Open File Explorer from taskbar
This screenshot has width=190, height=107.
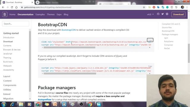coord(21,104)
